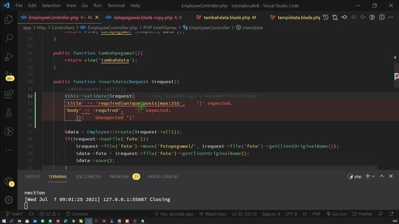399x224 pixels.
Task: Click Ln 32, Col 33 cursor position
Action: coord(244,214)
